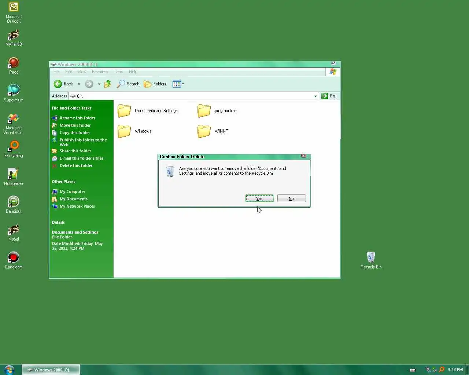The width and height of the screenshot is (469, 375).
Task: Click No in Confirm Folder Delete dialog
Action: [x=291, y=198]
